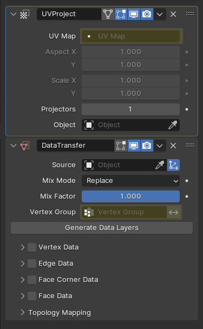Open the UVProject Object picker field
Viewport: 203px width, 329px height.
pos(125,125)
